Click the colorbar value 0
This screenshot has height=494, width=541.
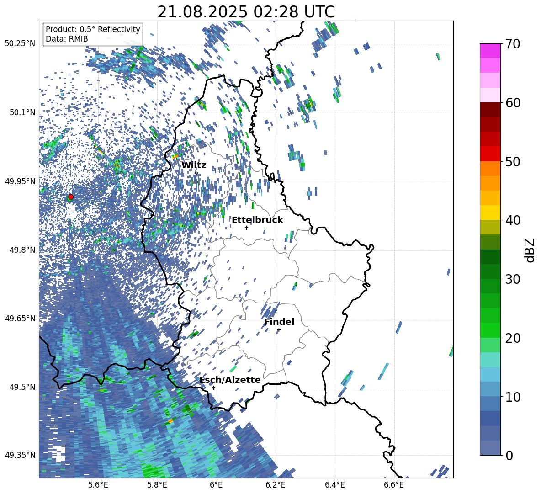(509, 455)
